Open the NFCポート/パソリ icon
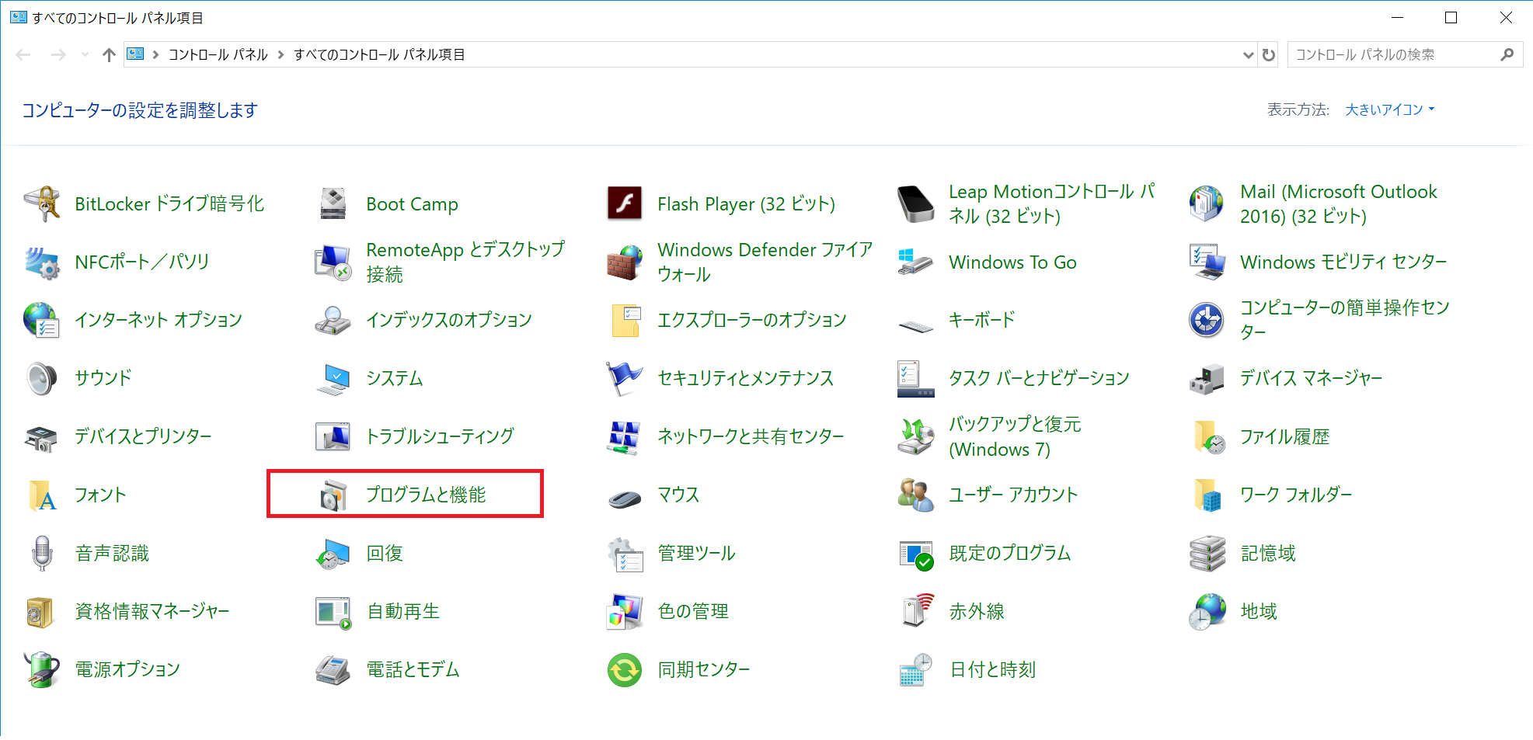Screen dimensions: 1533x740 click(x=42, y=262)
